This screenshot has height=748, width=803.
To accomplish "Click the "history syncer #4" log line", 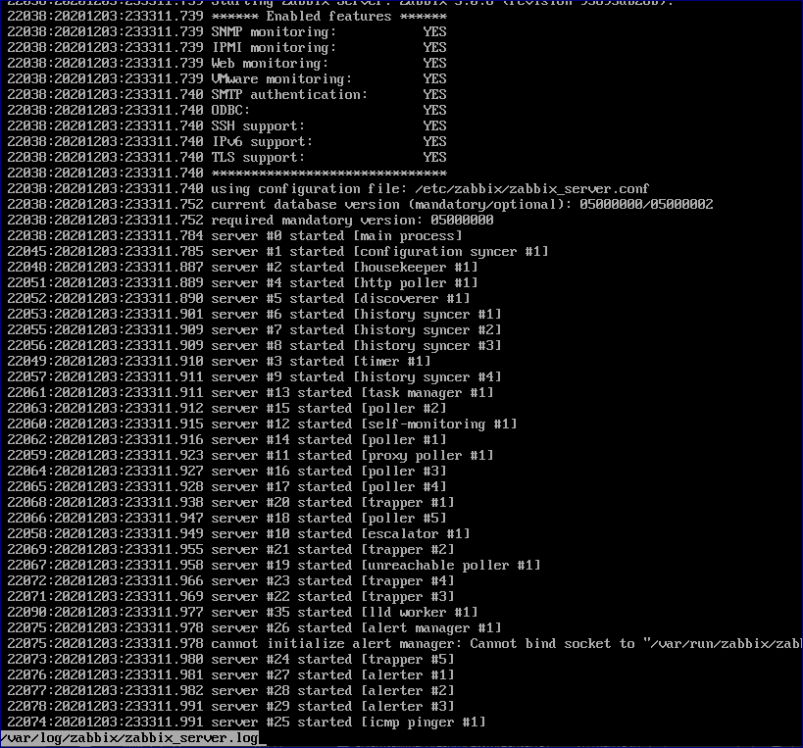I will [255, 376].
